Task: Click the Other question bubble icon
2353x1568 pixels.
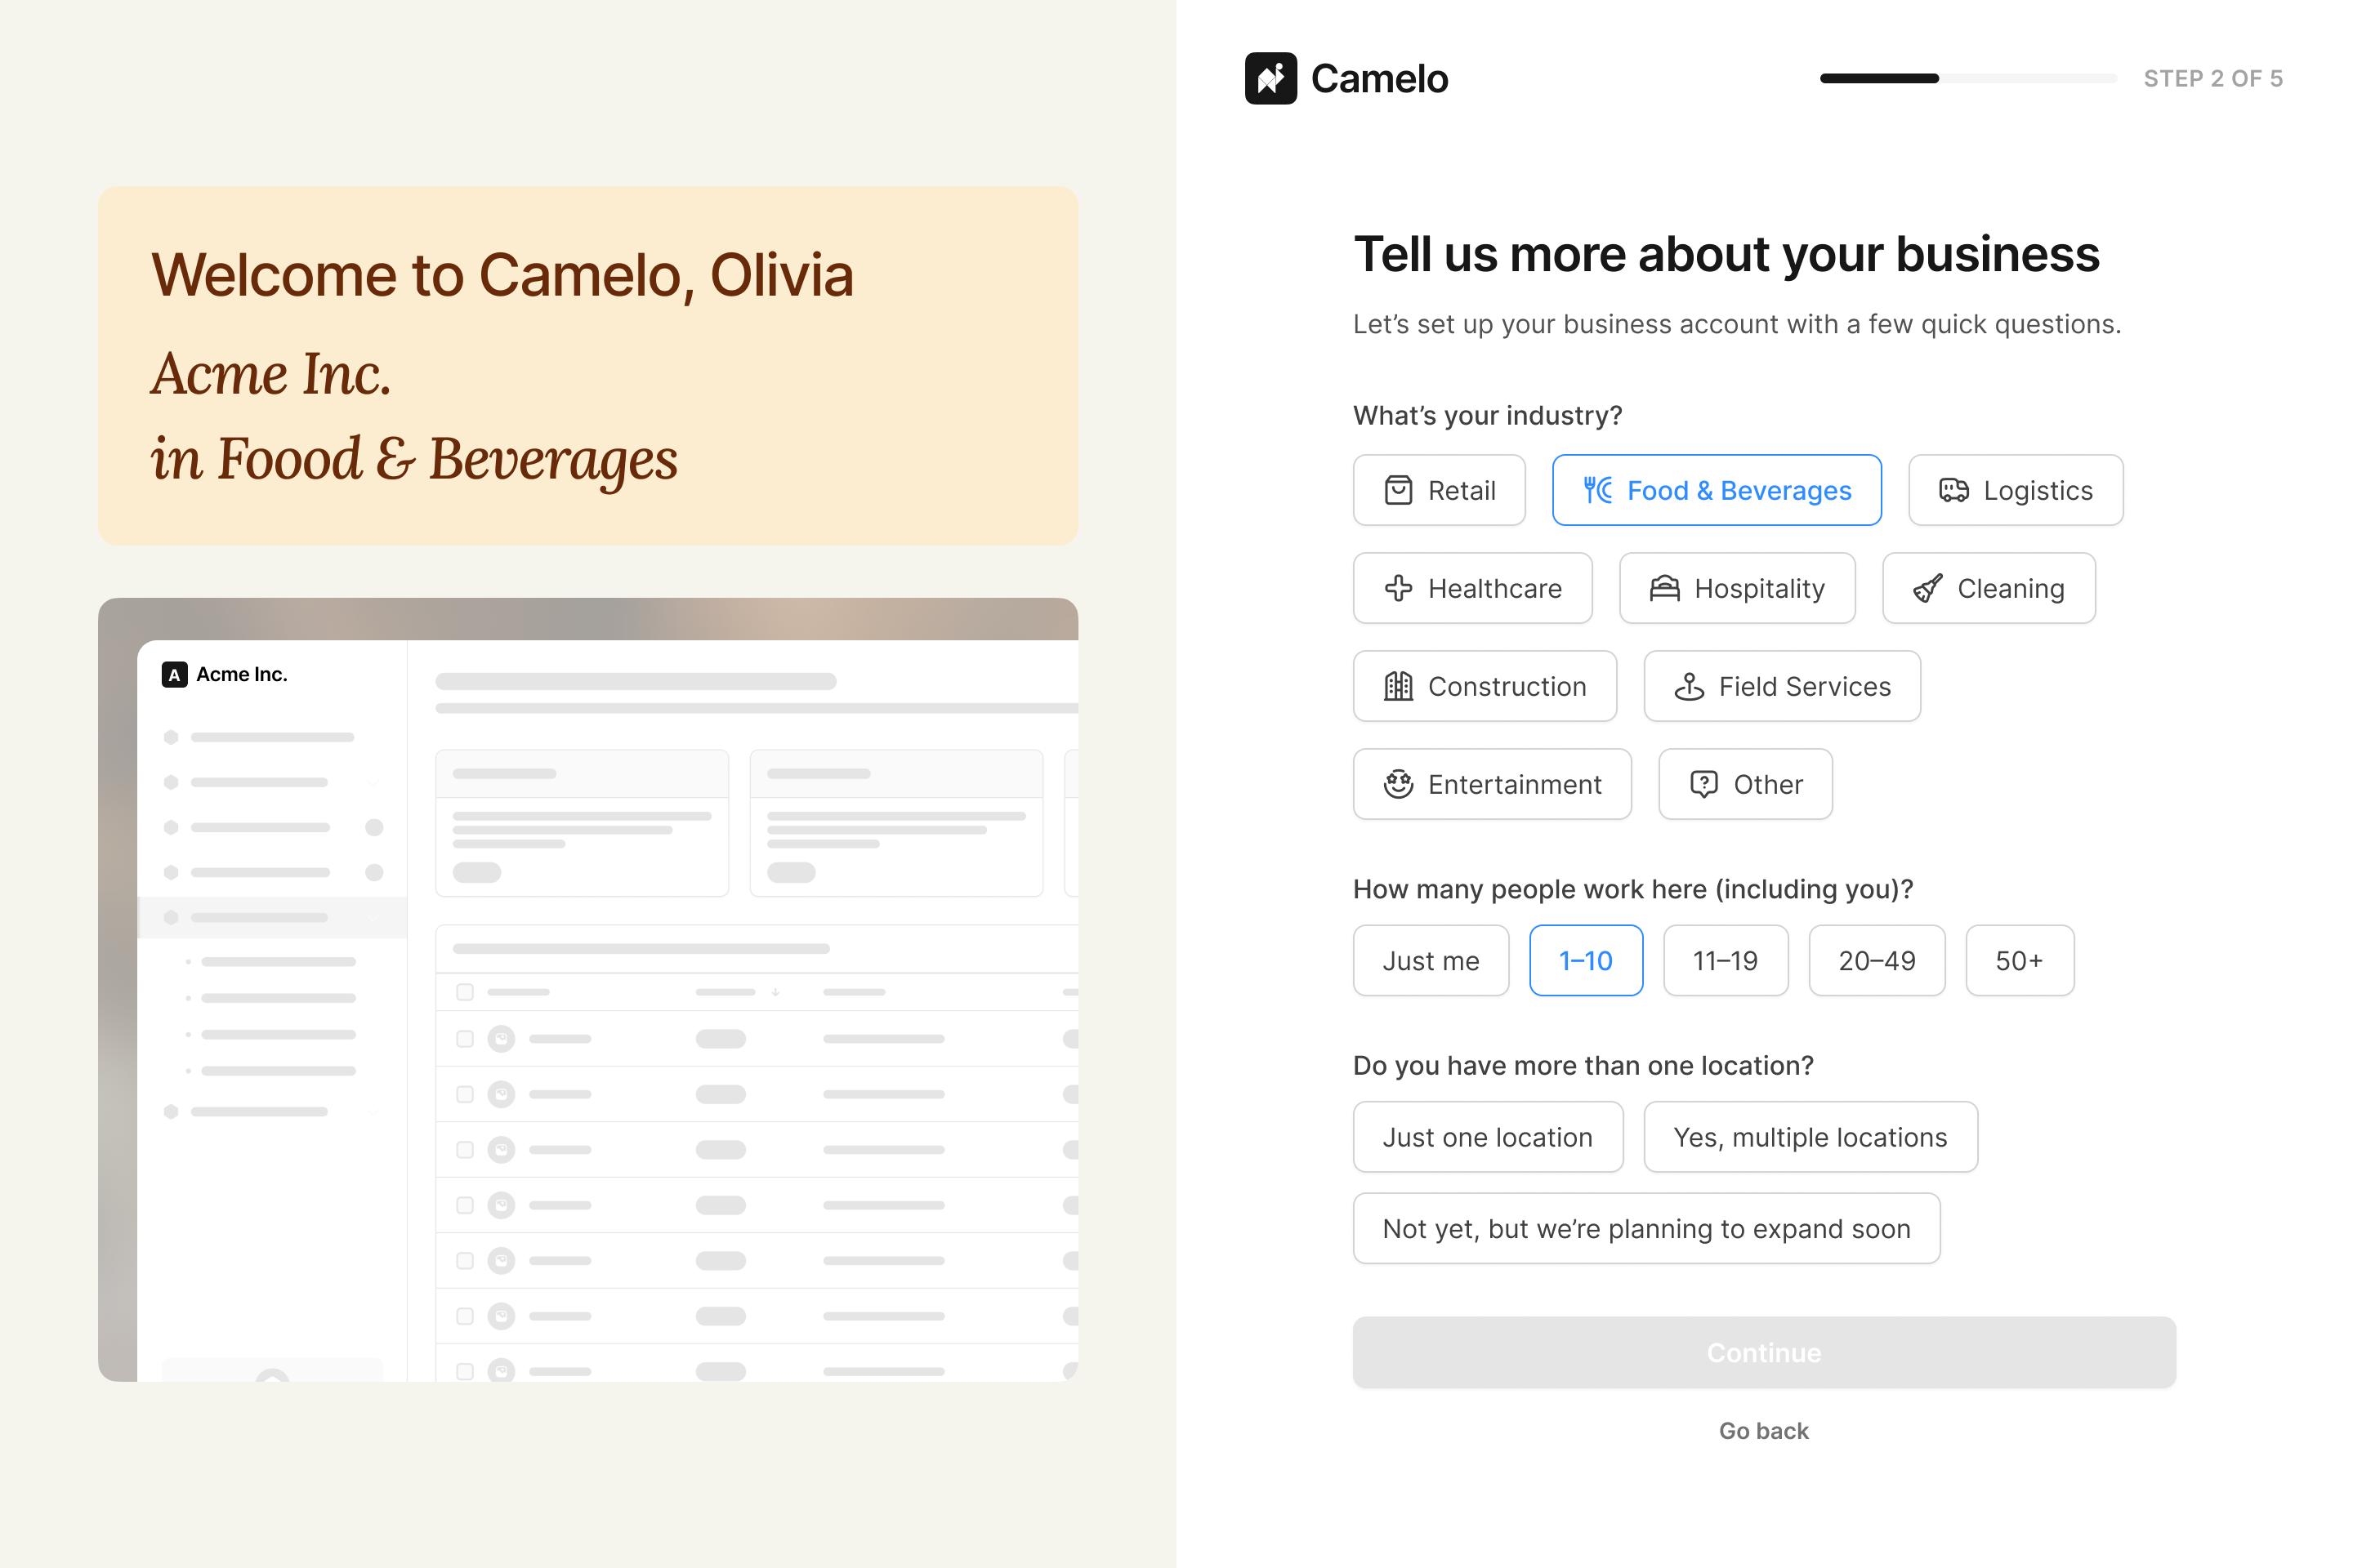Action: click(1703, 784)
